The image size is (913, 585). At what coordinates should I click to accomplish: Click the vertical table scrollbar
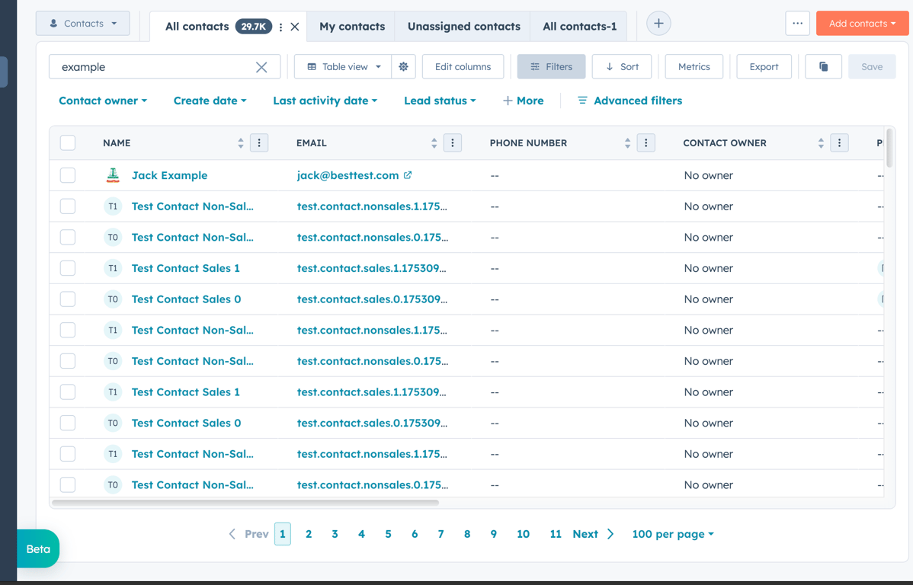click(889, 148)
